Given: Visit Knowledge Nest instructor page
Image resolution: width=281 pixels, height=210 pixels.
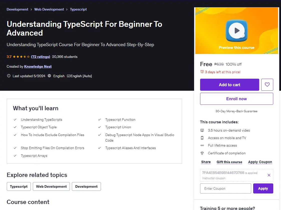Looking at the screenshot, I should [x=38, y=66].
